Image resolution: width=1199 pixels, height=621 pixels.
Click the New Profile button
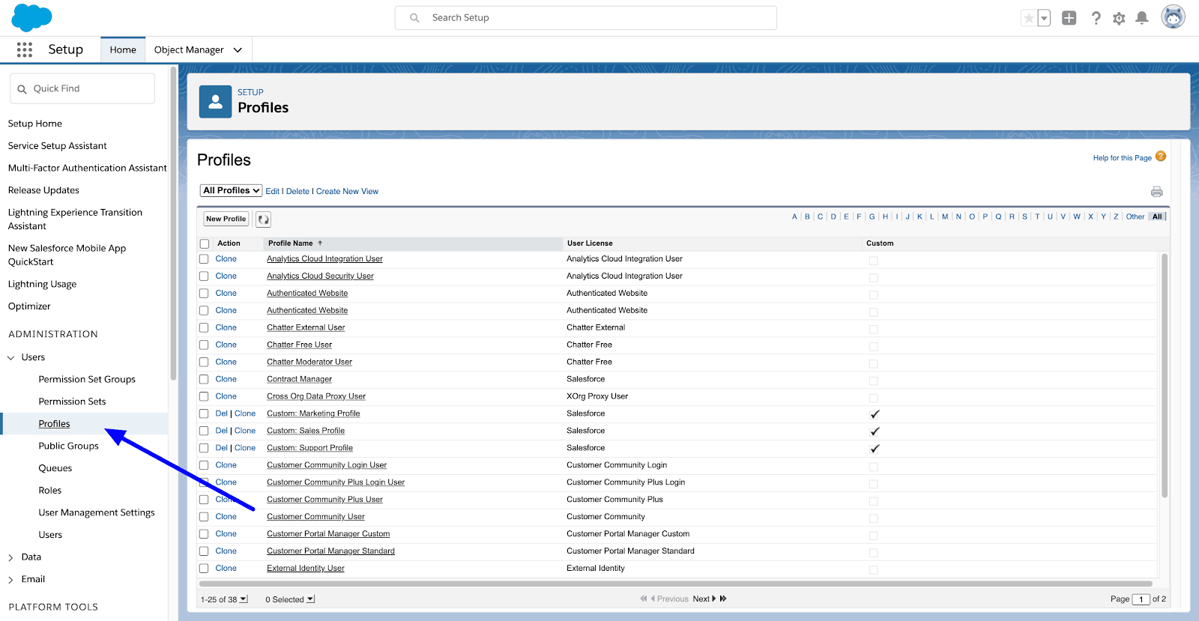coord(226,219)
